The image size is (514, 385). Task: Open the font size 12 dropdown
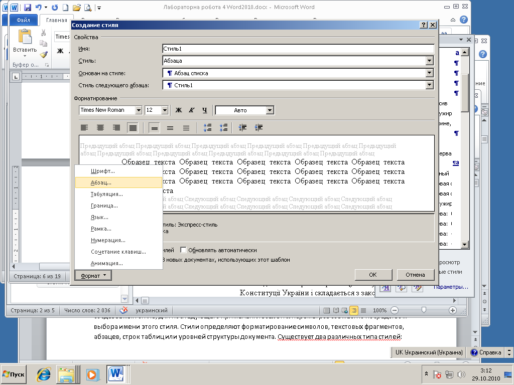point(165,110)
